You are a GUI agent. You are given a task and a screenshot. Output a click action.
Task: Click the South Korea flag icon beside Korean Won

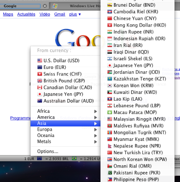click(110, 86)
